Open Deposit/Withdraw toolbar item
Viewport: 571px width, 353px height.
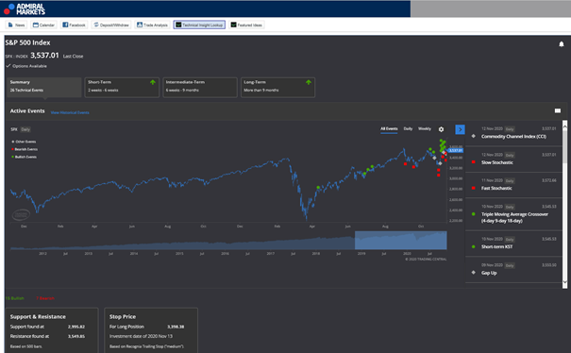111,25
